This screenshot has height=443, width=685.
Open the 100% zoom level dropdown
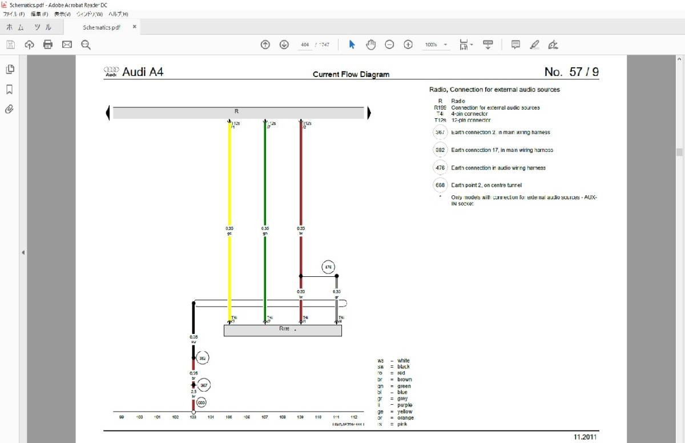click(436, 45)
